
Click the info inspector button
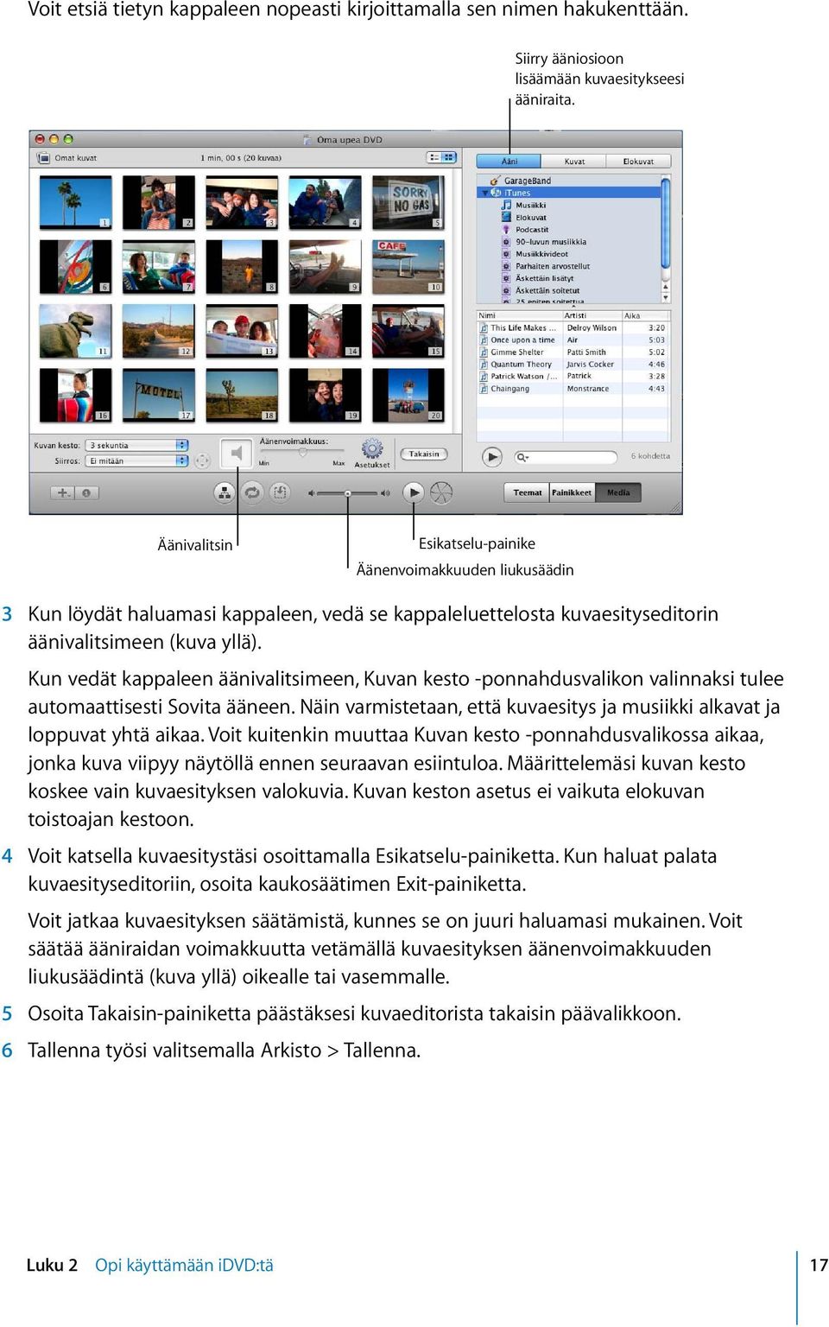click(87, 492)
